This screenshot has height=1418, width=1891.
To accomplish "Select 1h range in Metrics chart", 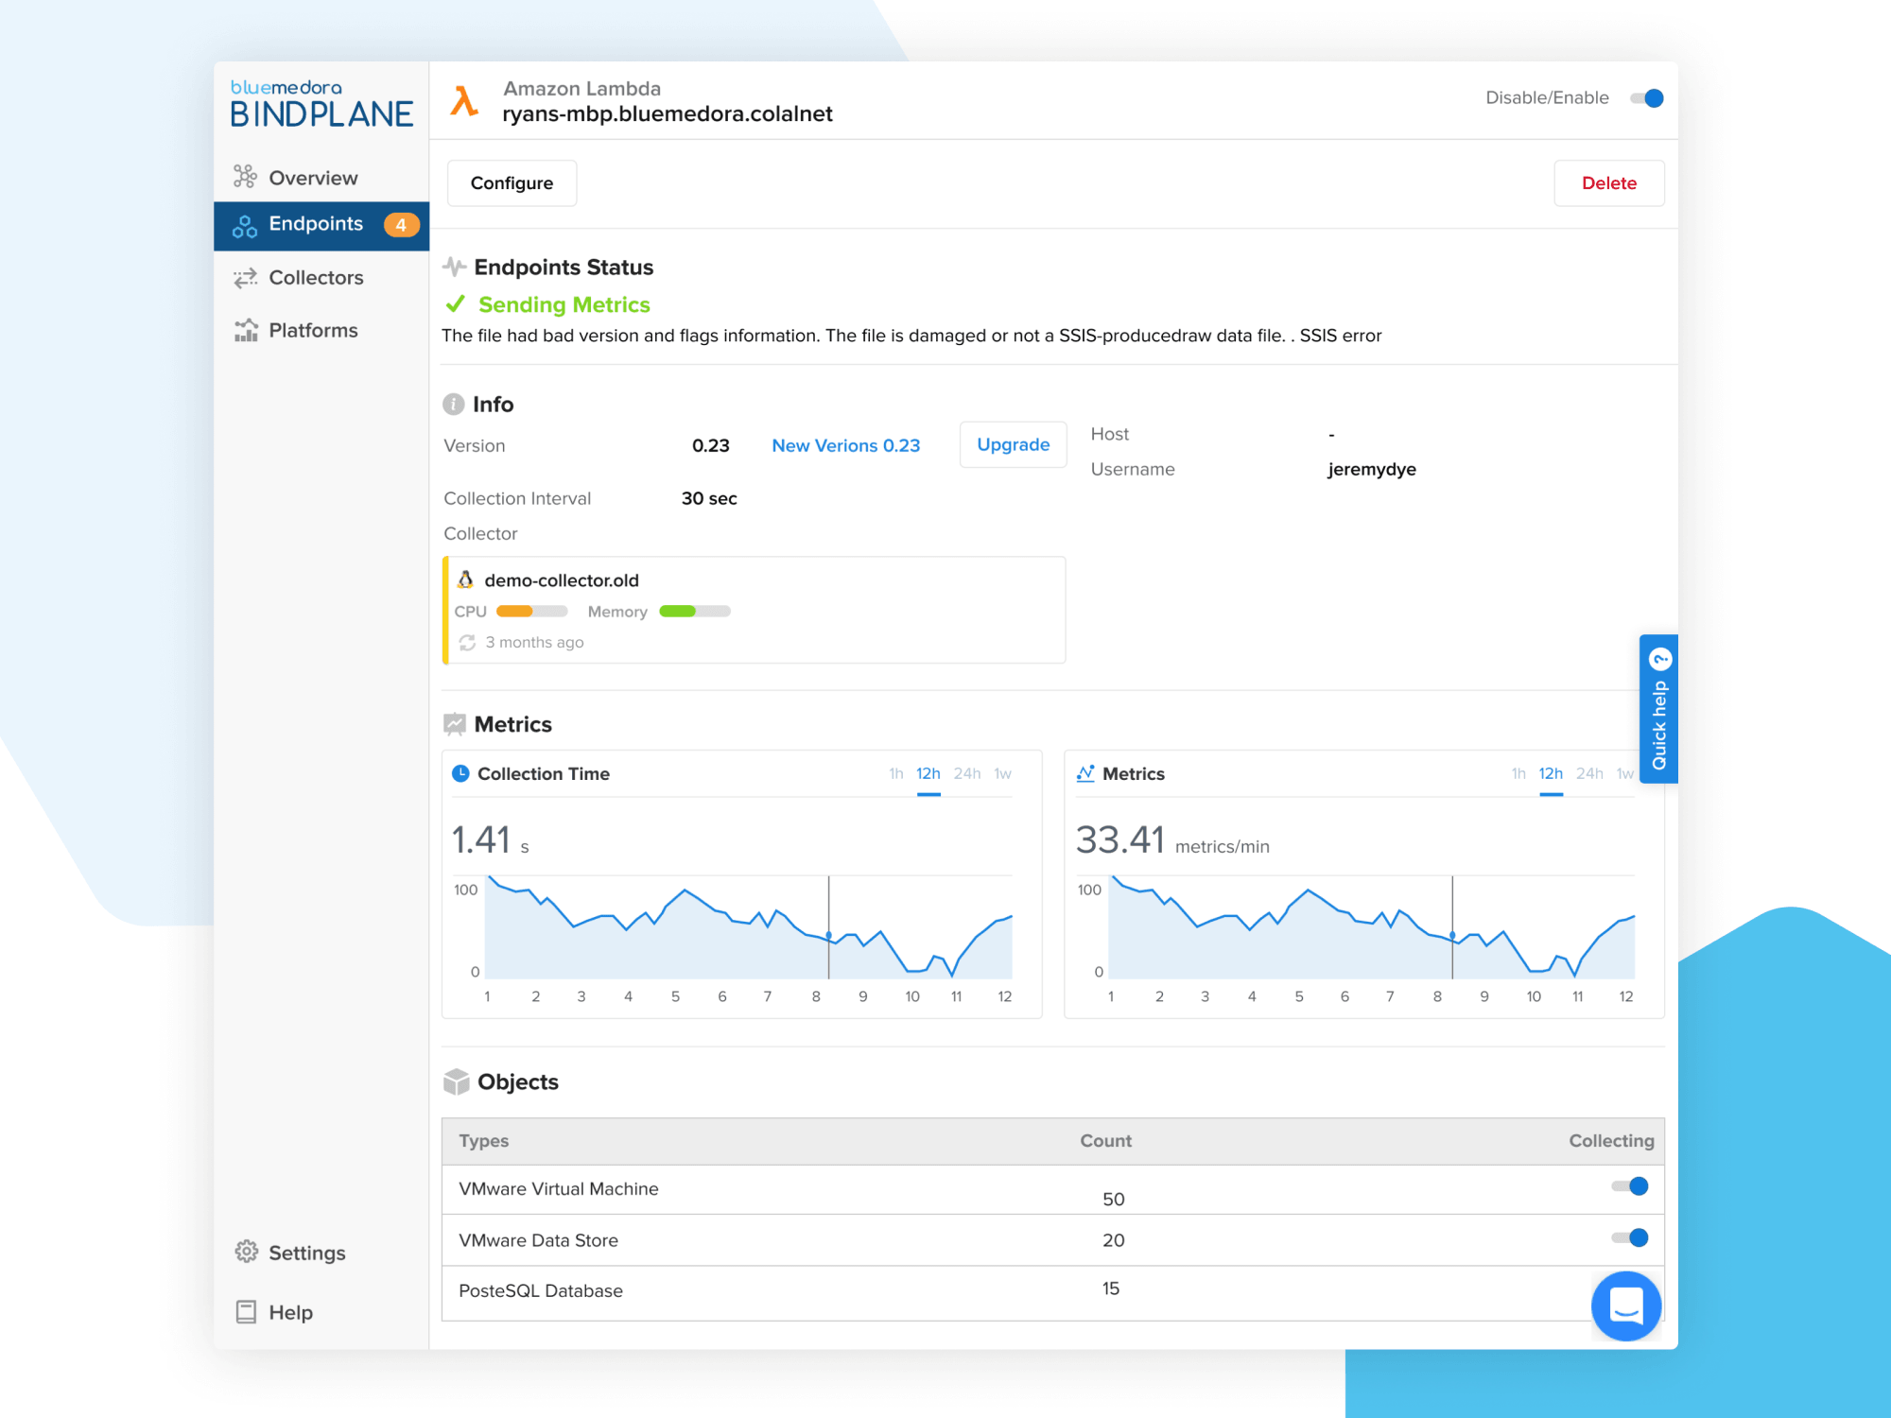I will 1518,773.
